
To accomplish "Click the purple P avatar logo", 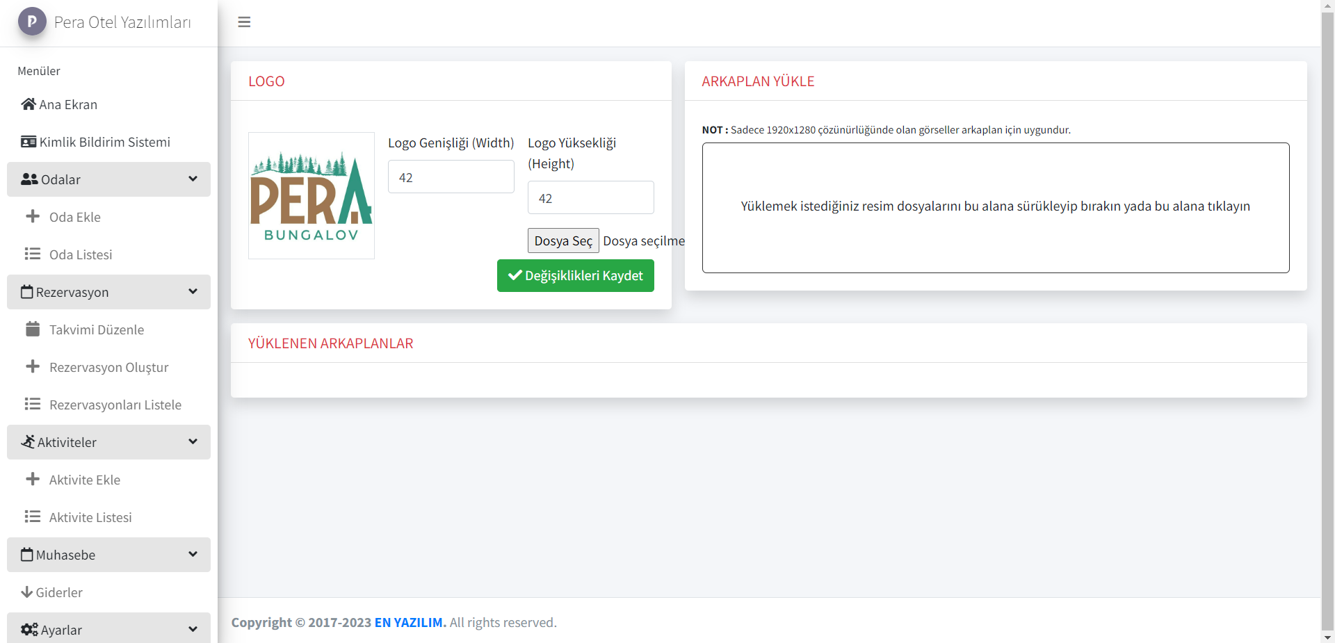I will (x=32, y=22).
